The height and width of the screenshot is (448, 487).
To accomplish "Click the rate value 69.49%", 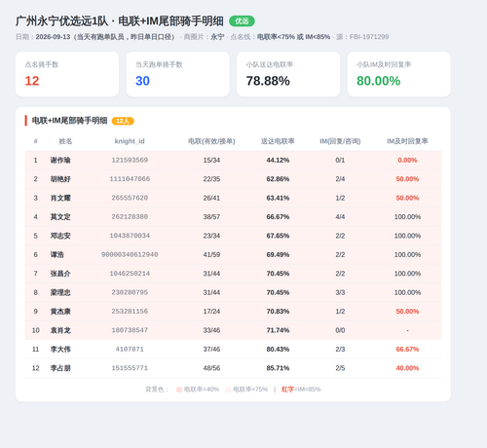I will [x=278, y=254].
